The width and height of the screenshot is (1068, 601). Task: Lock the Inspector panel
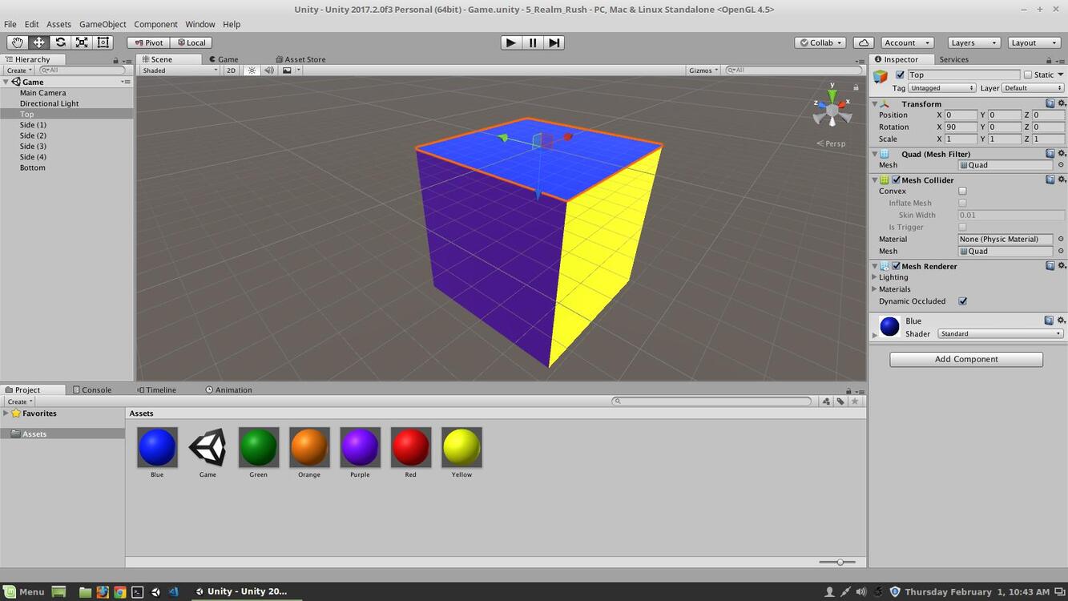coord(1049,60)
